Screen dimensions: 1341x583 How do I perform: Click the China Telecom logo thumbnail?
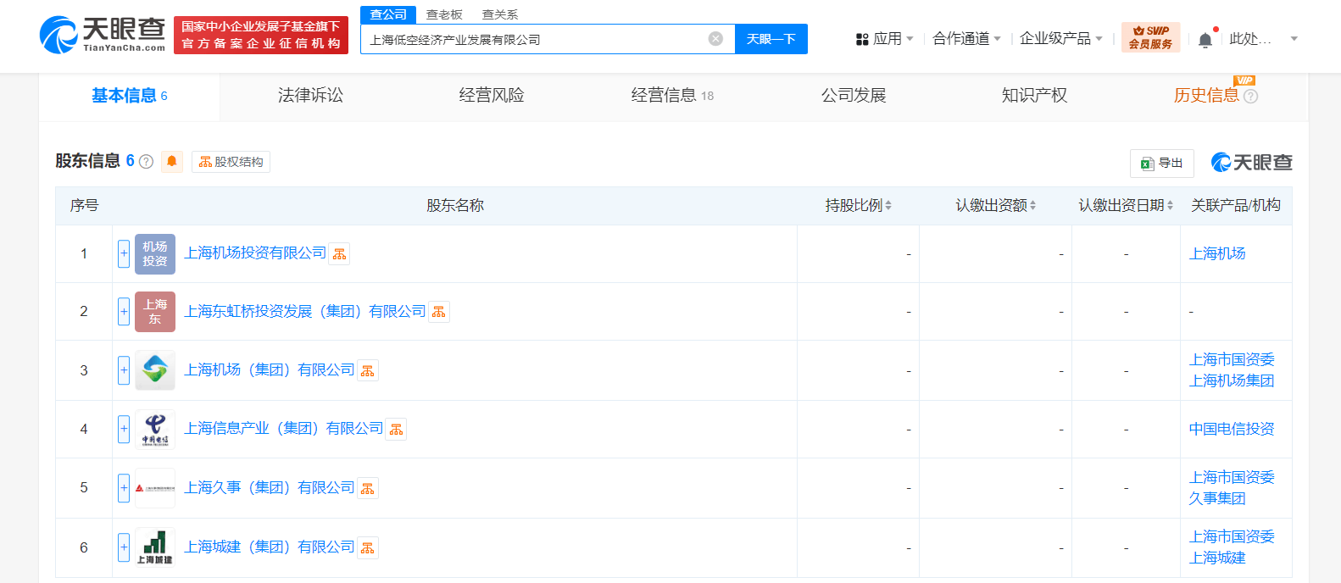tap(155, 429)
